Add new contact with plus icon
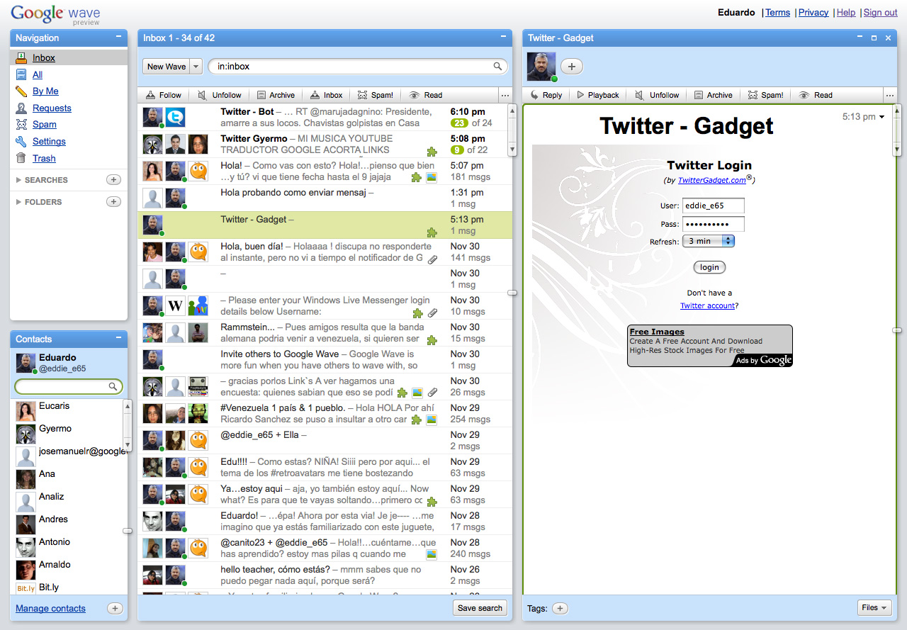The height and width of the screenshot is (630, 907). [x=115, y=608]
